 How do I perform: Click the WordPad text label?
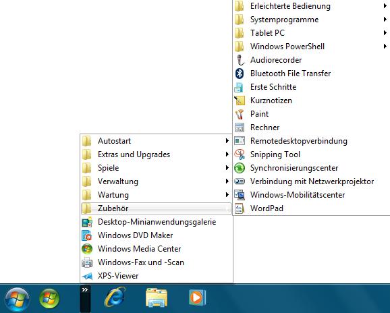(267, 208)
